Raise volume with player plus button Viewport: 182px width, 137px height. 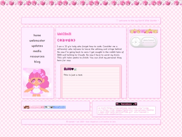pyautogui.click(x=136, y=39)
